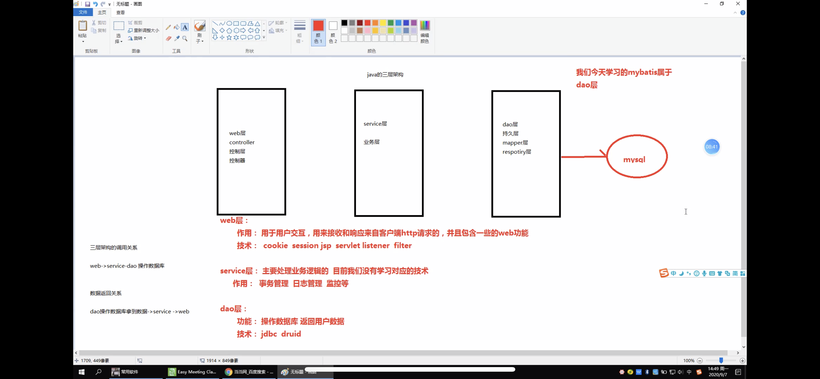Click the Redo arrow in title bar

tap(103, 4)
